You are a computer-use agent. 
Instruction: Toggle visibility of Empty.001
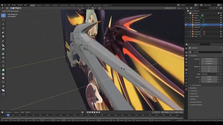(221, 32)
